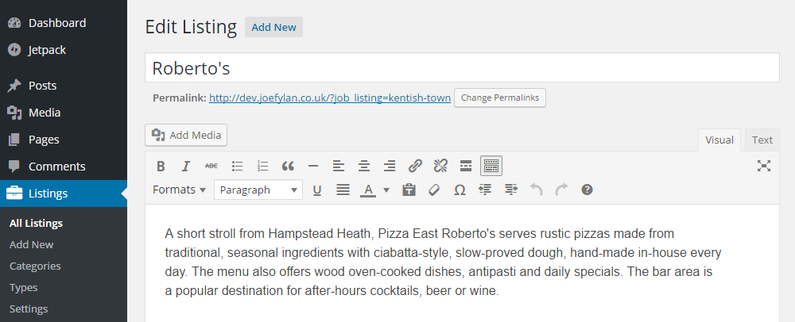
Task: Insert a bulleted list
Action: point(237,166)
